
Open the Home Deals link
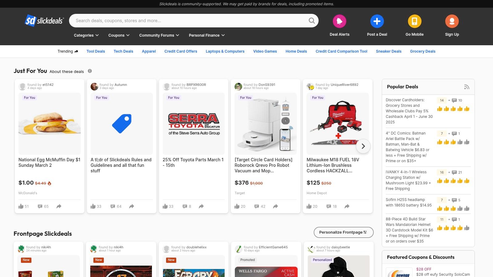(x=296, y=51)
